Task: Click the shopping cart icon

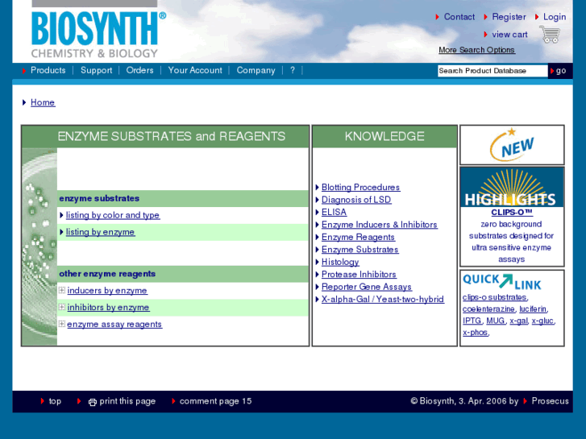Action: tap(550, 35)
